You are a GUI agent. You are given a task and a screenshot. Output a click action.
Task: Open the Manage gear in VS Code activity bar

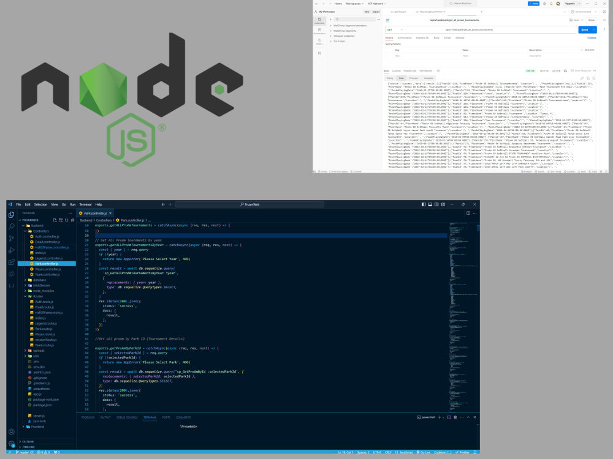(11, 443)
